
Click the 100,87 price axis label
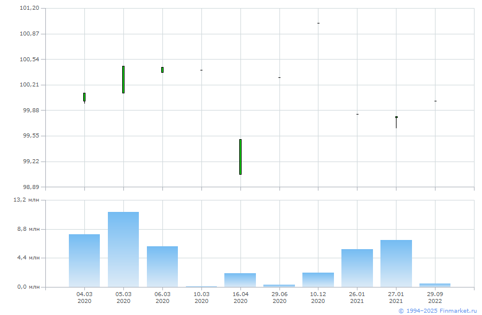coord(29,33)
